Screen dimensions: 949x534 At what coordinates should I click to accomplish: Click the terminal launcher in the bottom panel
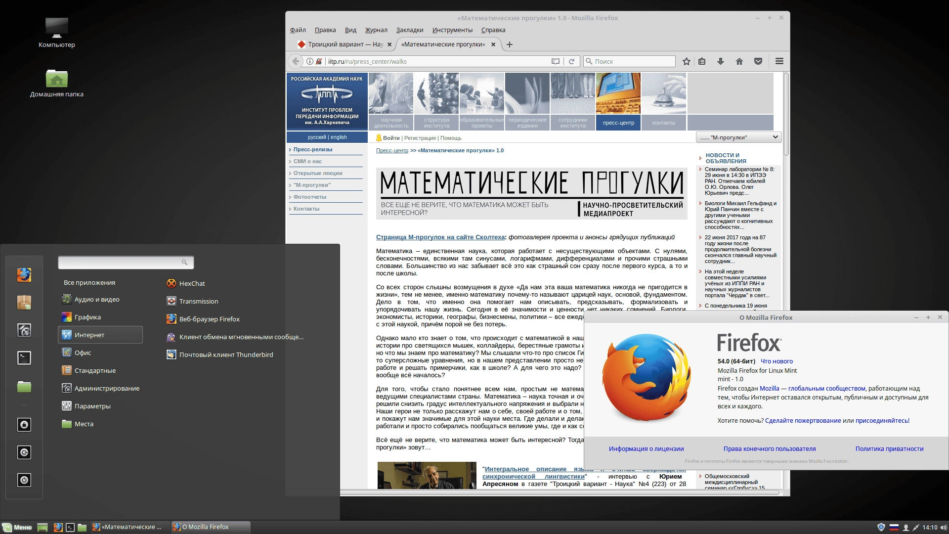pos(70,528)
